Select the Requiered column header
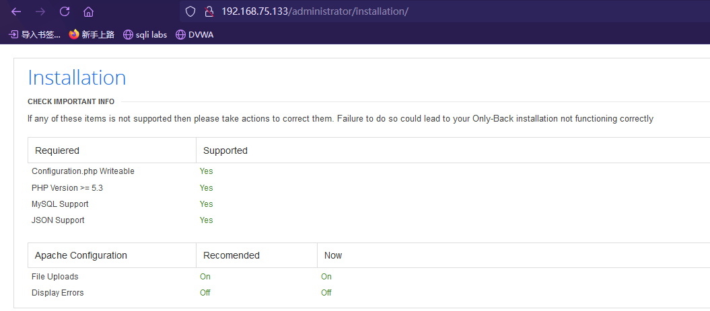 [x=57, y=150]
